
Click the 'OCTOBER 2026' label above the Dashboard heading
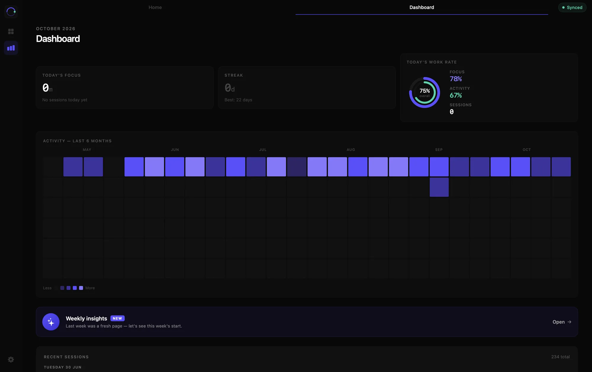point(56,29)
